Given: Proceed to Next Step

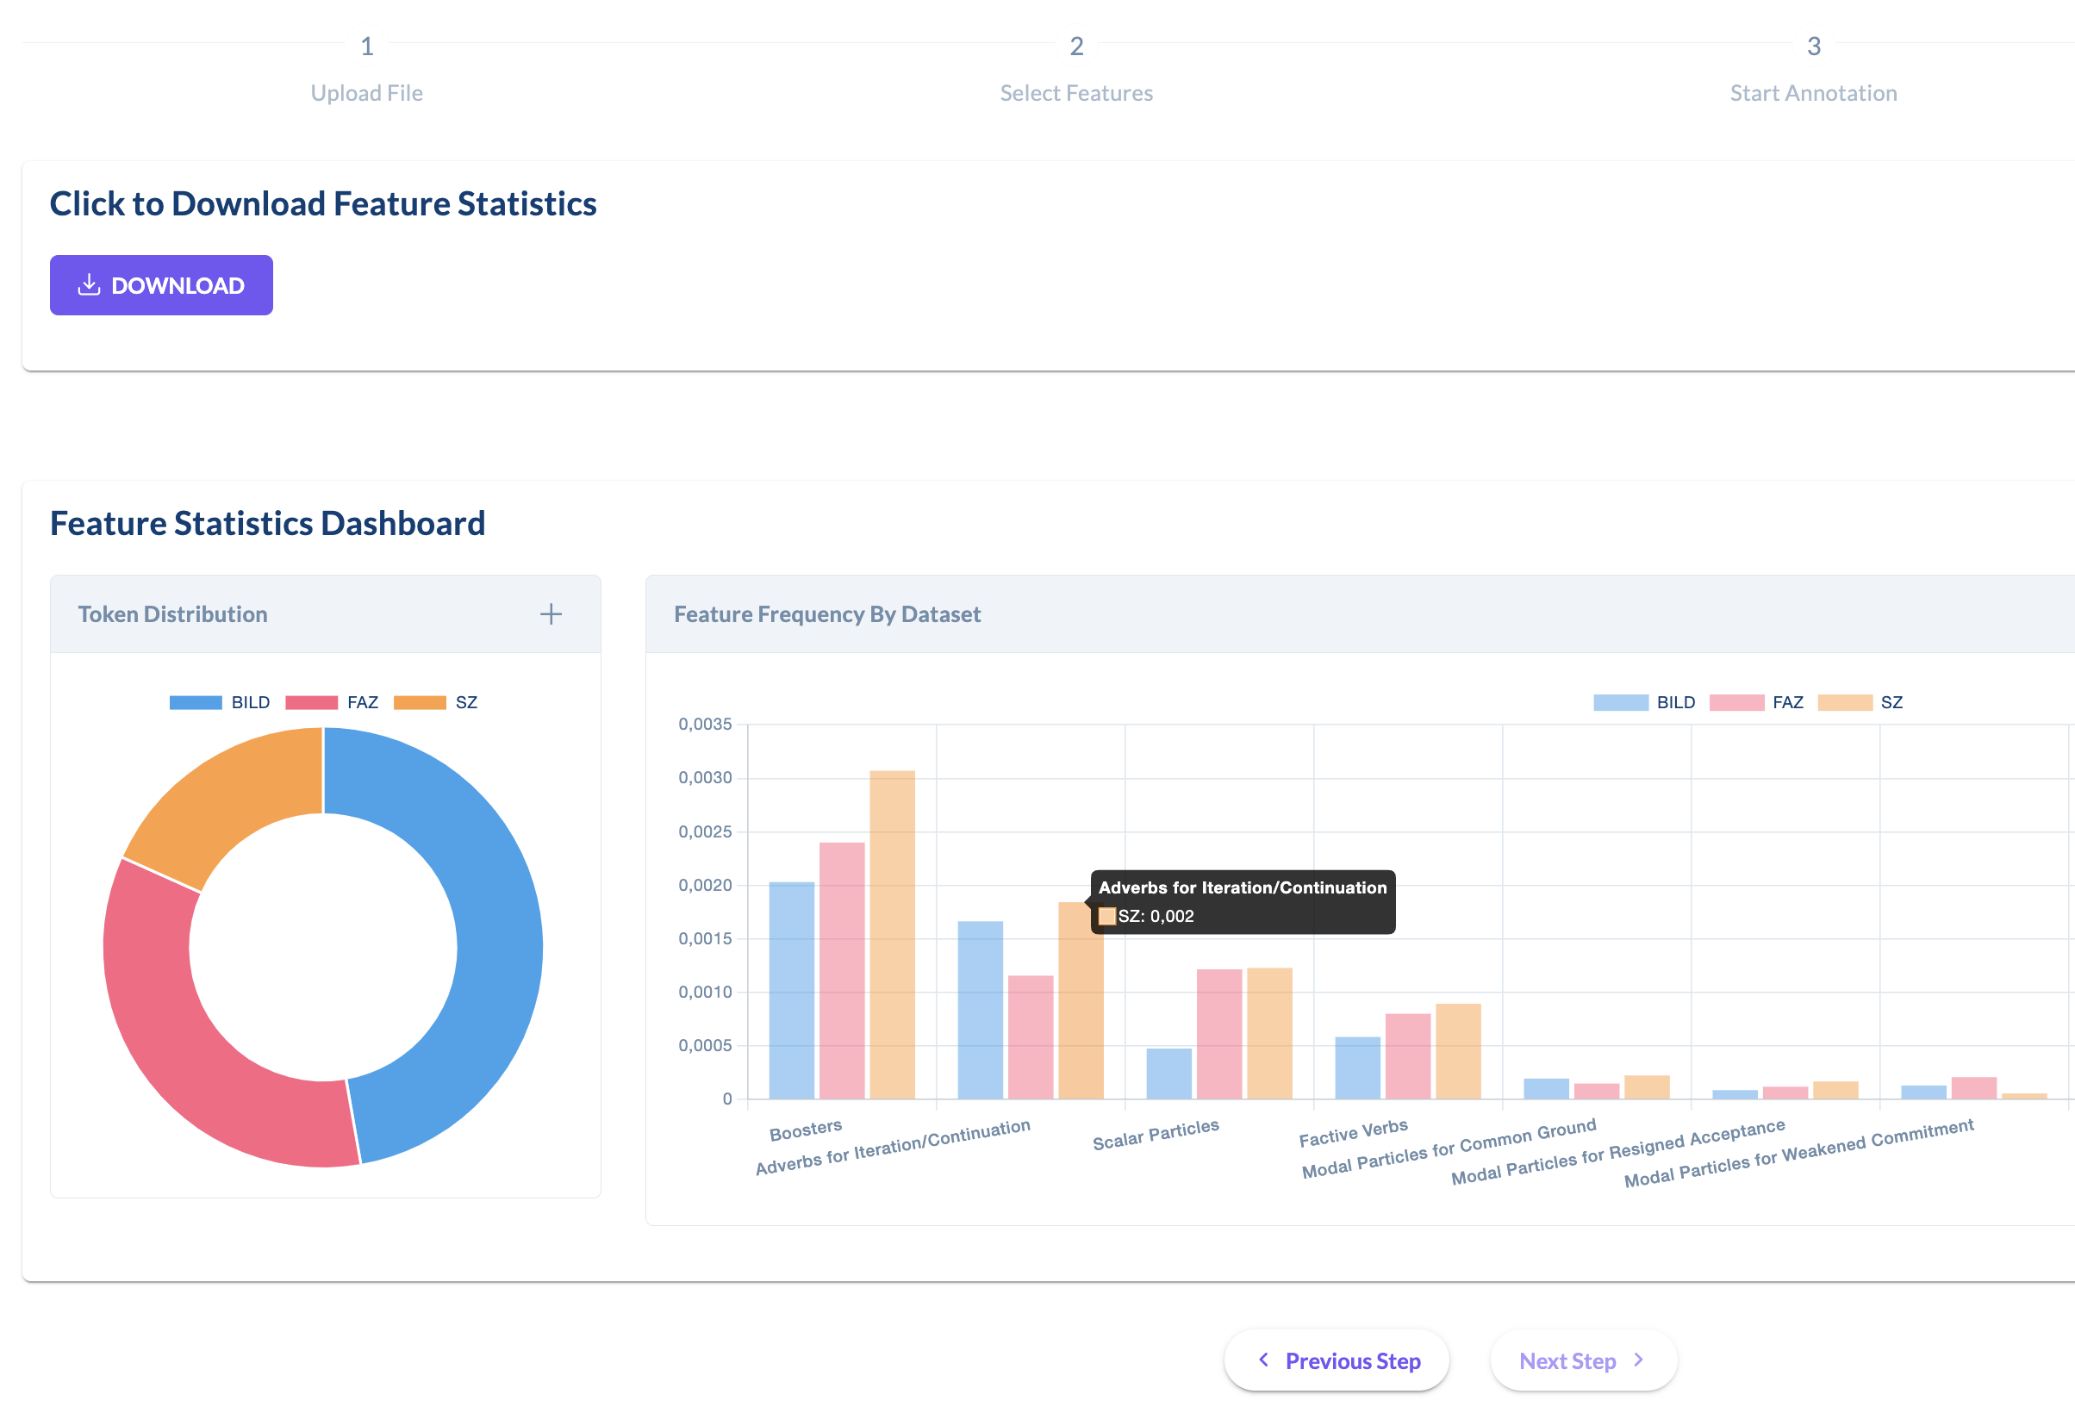Looking at the screenshot, I should coord(1583,1360).
